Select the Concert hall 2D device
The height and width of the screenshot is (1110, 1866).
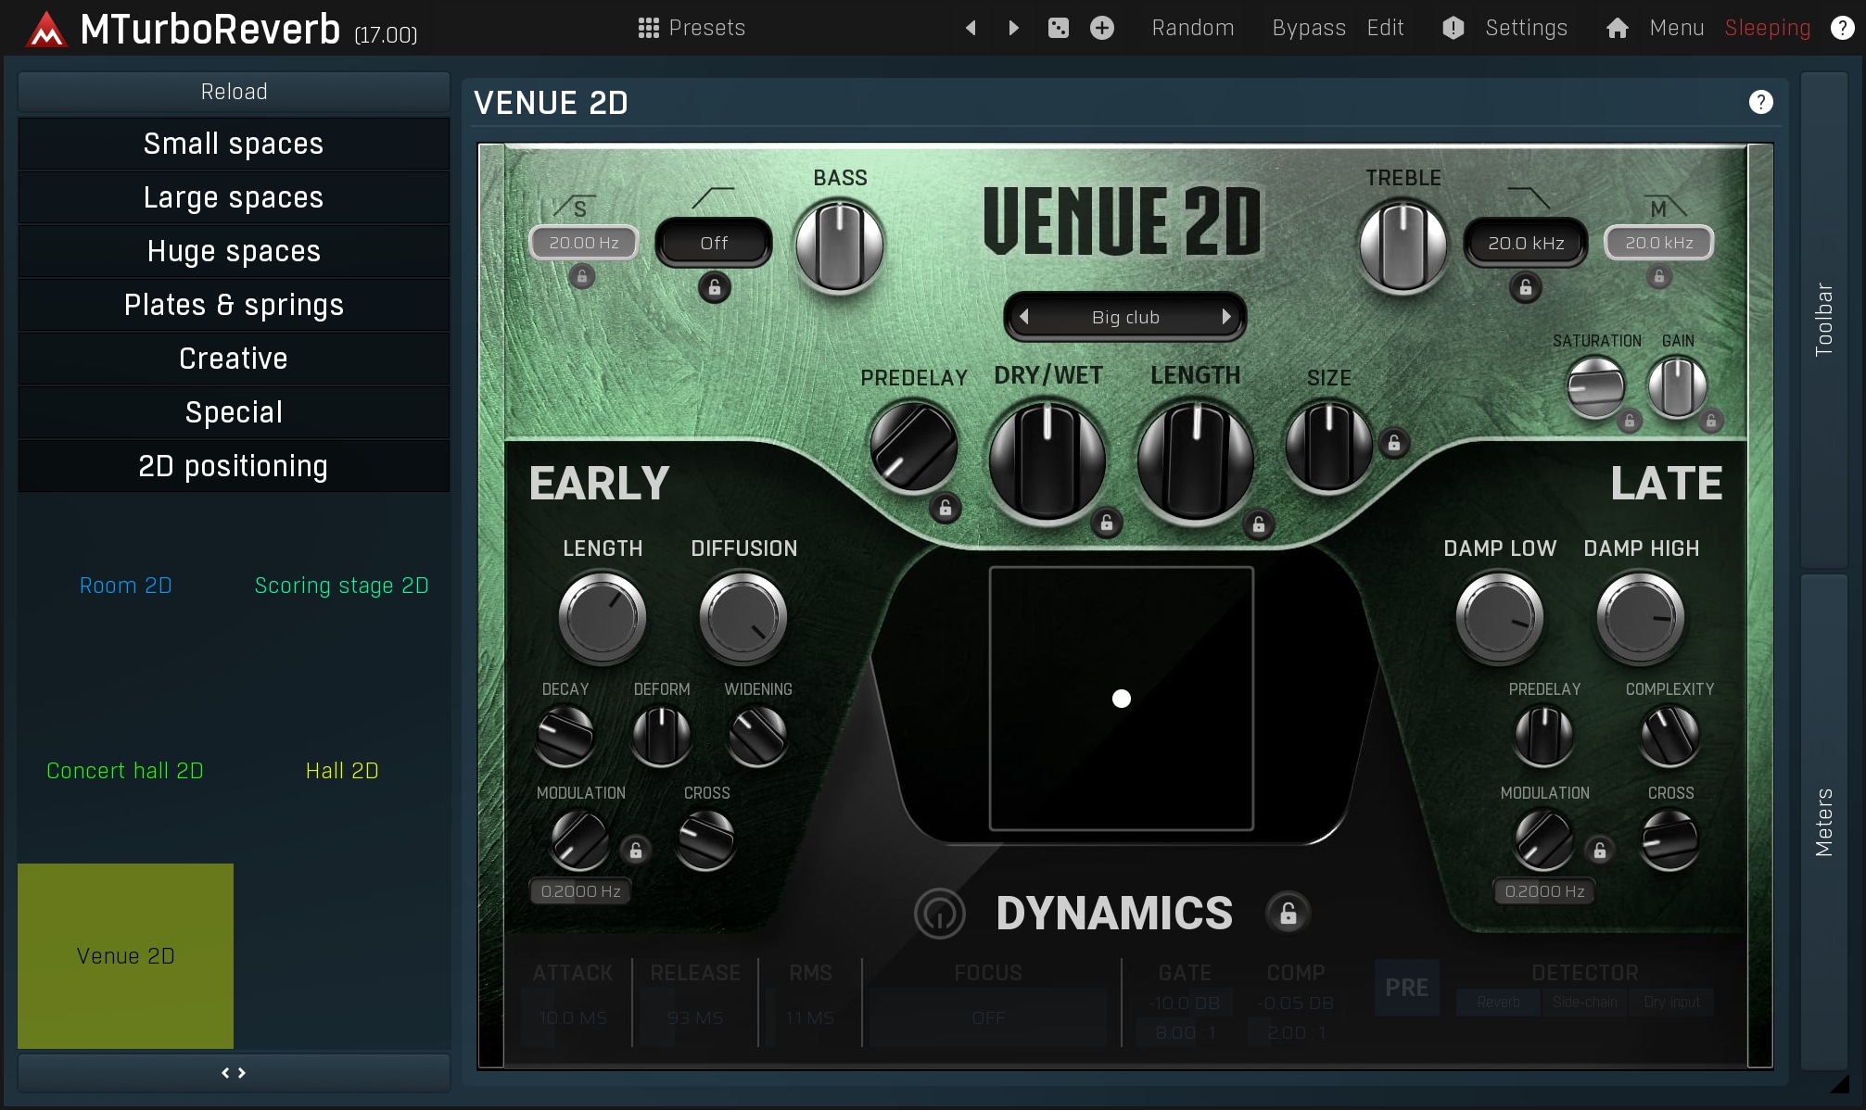(125, 771)
